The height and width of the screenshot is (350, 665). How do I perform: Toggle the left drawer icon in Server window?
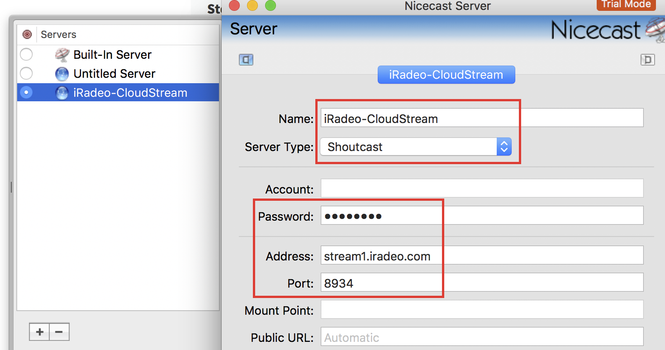[x=246, y=60]
